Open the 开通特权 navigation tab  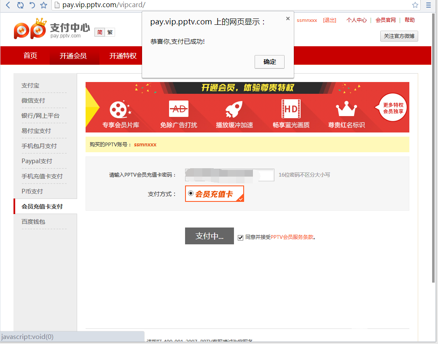click(123, 56)
